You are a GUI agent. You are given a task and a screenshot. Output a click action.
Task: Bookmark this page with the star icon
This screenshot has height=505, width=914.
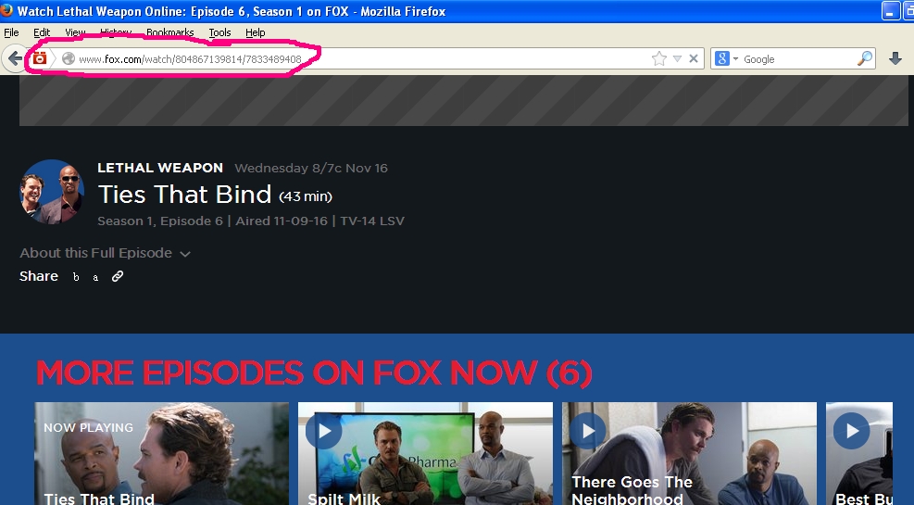(x=658, y=58)
